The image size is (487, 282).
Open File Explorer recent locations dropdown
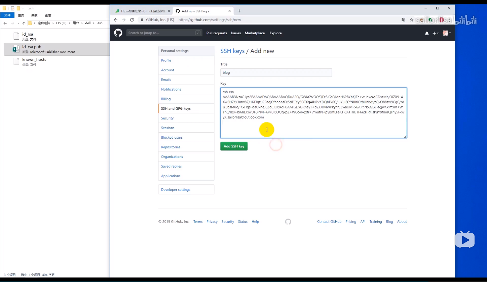click(18, 23)
